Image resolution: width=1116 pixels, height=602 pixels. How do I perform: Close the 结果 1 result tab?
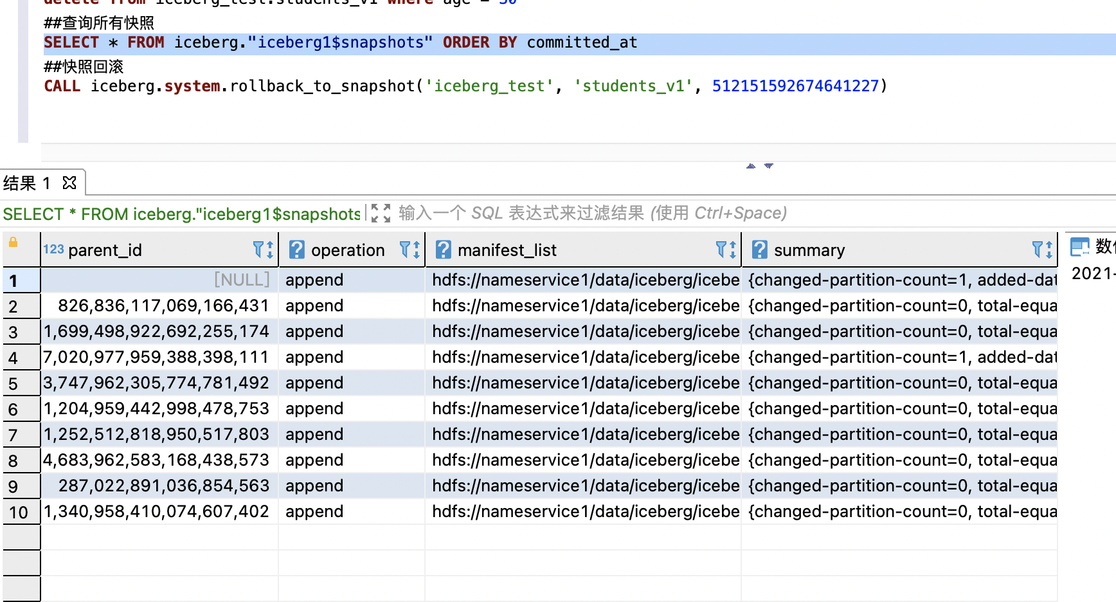[x=69, y=183]
